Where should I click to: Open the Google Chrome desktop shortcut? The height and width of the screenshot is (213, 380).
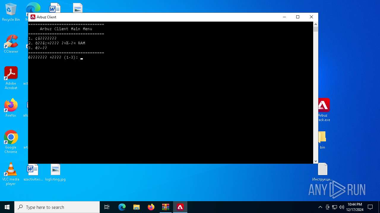click(11, 142)
